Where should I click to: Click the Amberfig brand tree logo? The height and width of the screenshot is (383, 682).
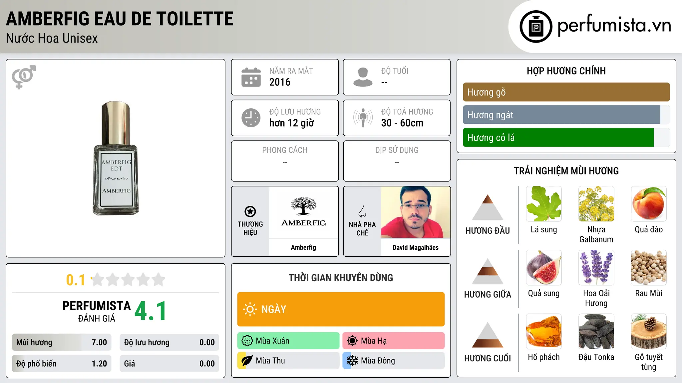[303, 212]
